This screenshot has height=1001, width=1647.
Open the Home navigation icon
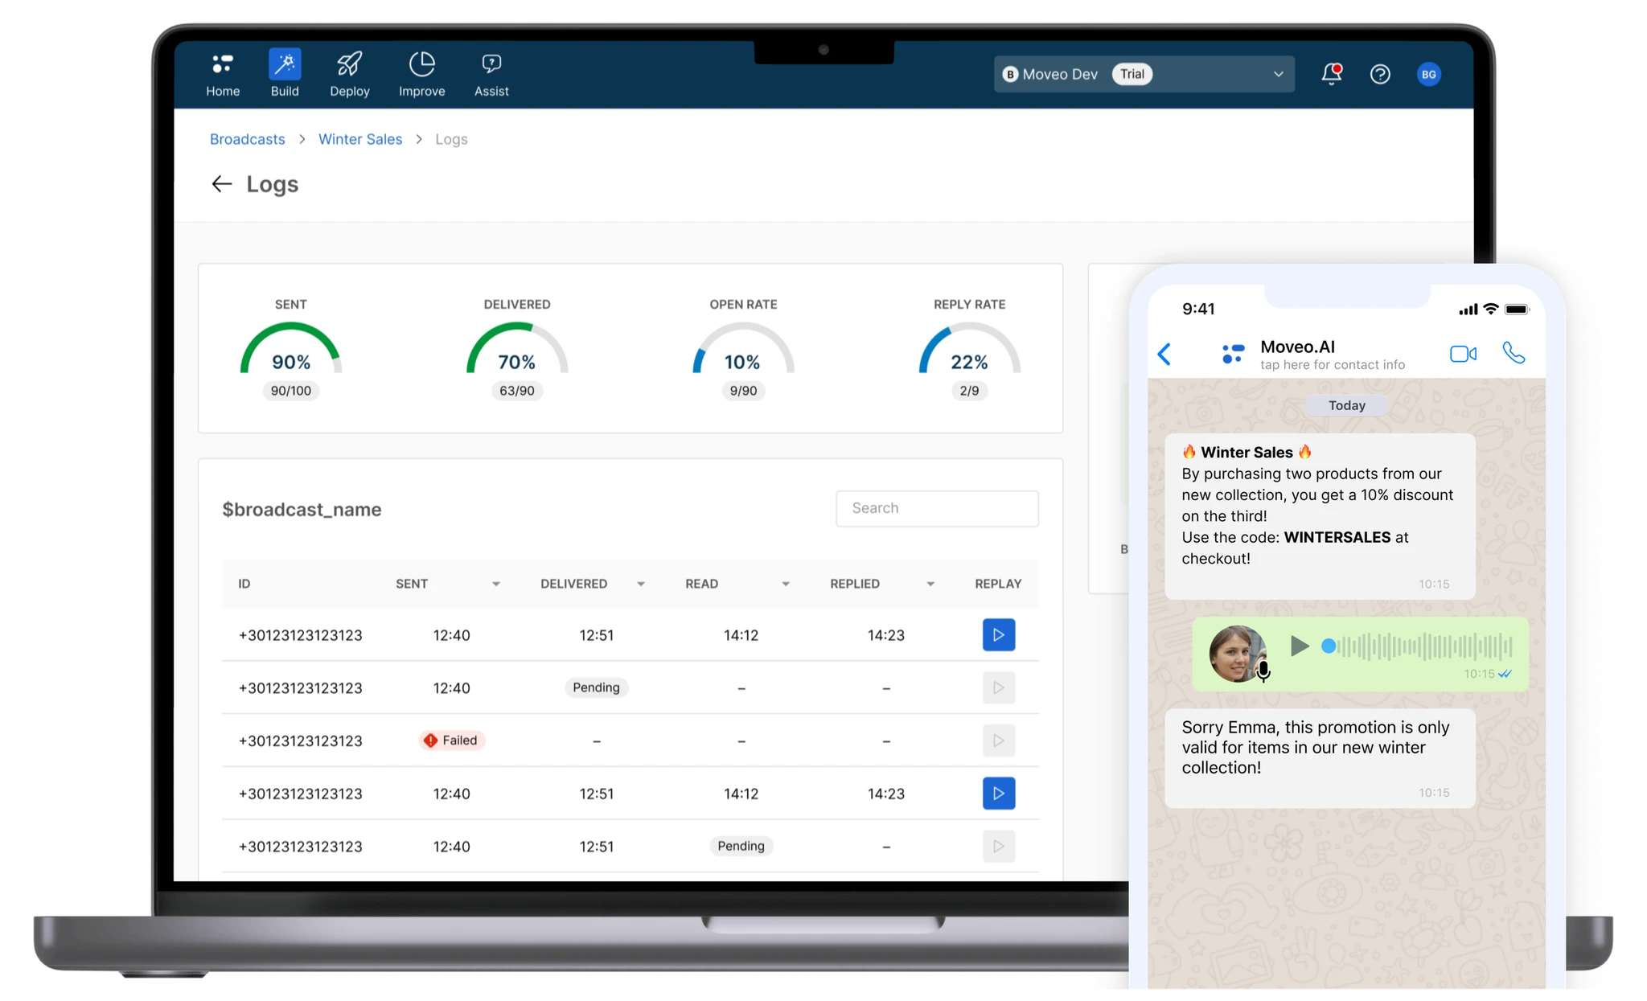tap(223, 64)
